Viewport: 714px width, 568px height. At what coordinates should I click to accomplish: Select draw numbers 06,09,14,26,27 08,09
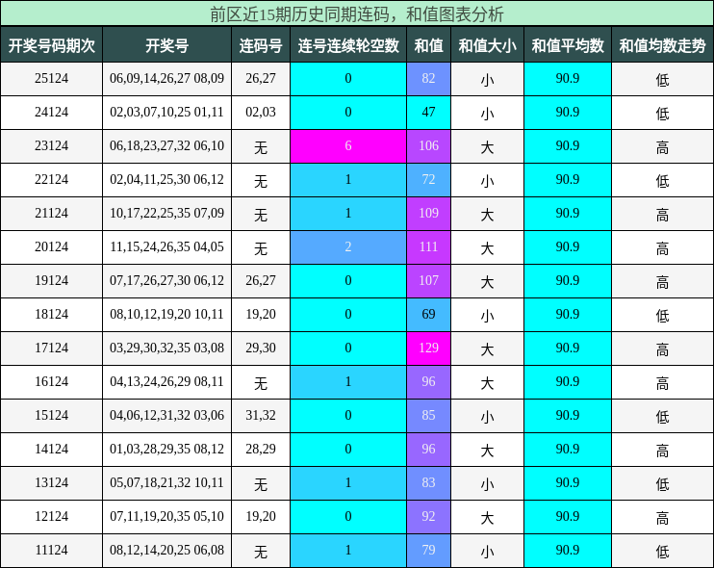[167, 78]
